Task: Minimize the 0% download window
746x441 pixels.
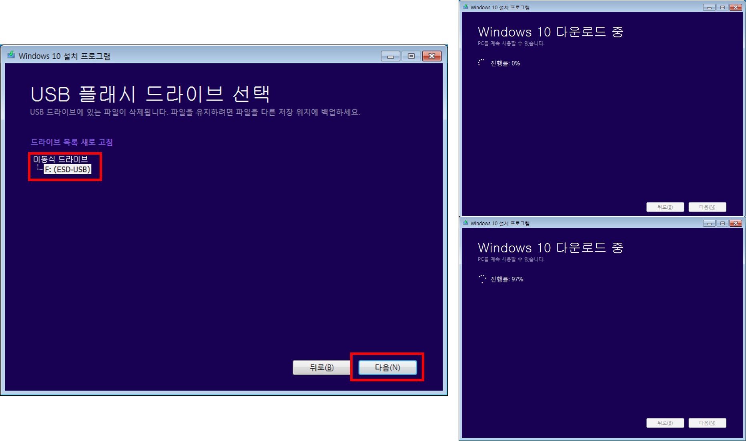Action: (x=709, y=7)
